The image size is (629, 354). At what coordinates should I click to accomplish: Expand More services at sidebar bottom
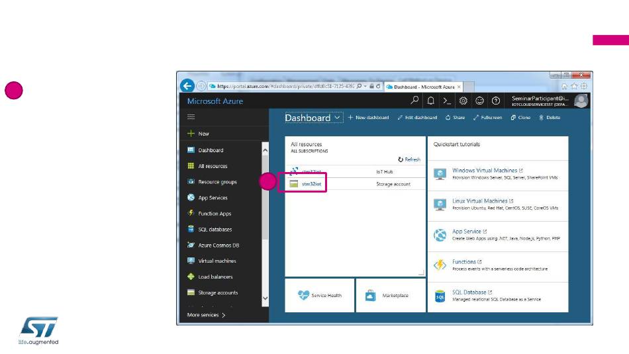click(x=206, y=315)
